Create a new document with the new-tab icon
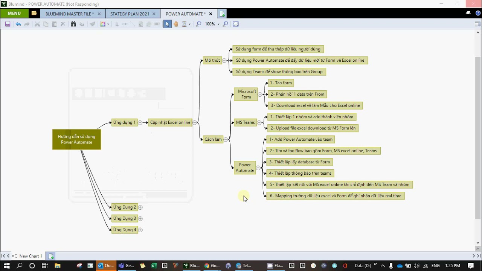Screen dimensions: 482x271 click(222, 14)
